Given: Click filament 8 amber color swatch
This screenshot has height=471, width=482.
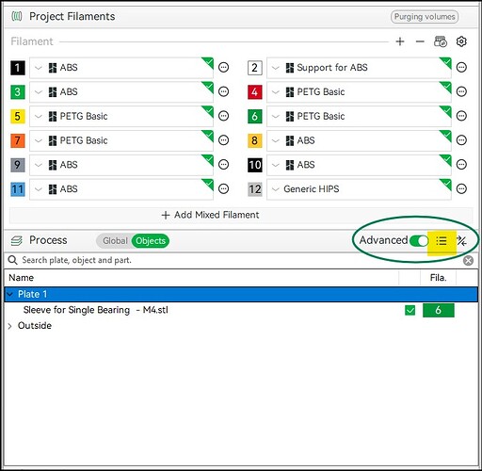Looking at the screenshot, I should pyautogui.click(x=255, y=140).
